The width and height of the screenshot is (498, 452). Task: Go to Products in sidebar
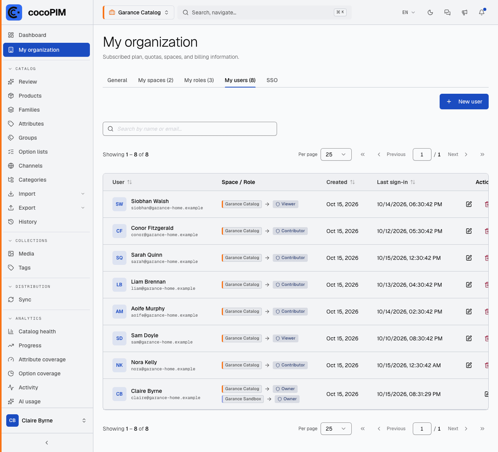[47, 96]
